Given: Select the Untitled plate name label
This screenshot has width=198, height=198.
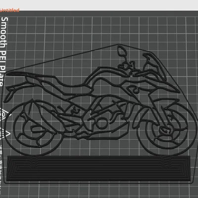Looking at the screenshot, I should (x=9, y=10).
